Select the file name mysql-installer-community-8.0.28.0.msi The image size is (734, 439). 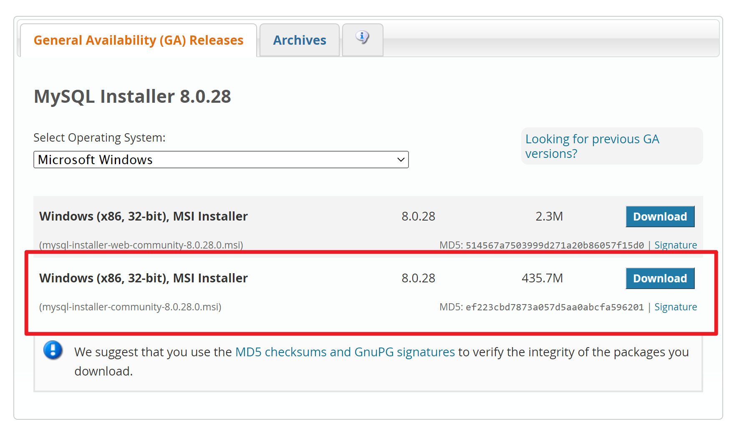coord(130,307)
